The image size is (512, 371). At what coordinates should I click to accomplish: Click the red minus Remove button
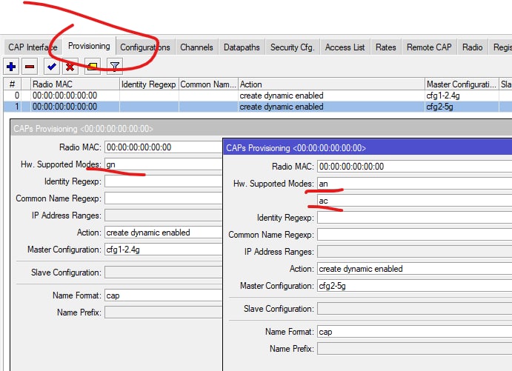click(30, 67)
